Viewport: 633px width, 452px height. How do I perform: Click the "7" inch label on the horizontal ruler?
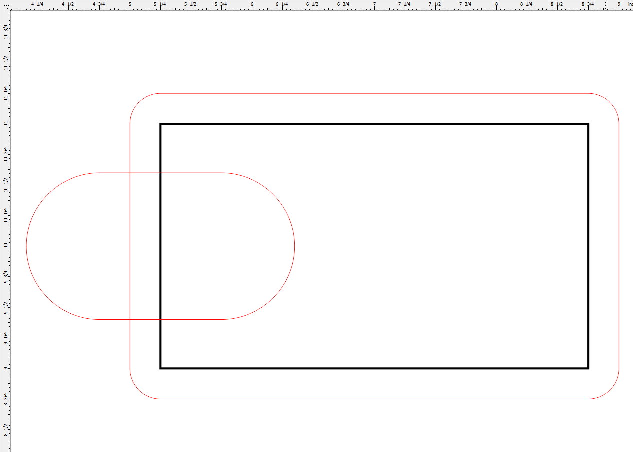point(374,4)
